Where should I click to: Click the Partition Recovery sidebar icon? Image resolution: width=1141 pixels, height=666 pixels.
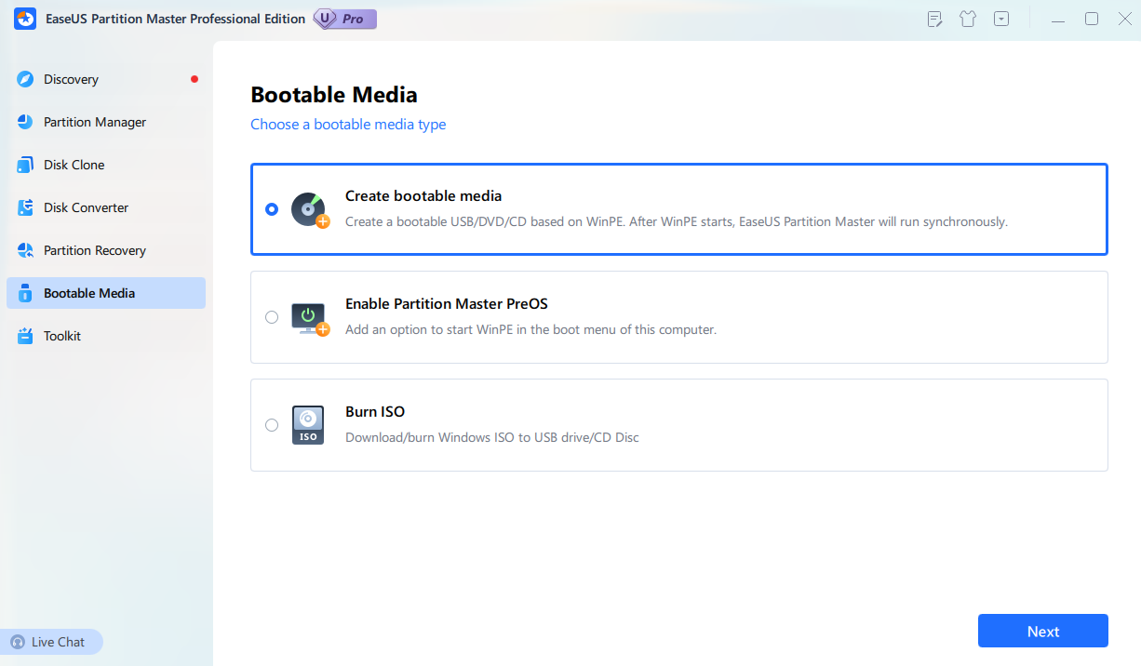[x=25, y=250]
